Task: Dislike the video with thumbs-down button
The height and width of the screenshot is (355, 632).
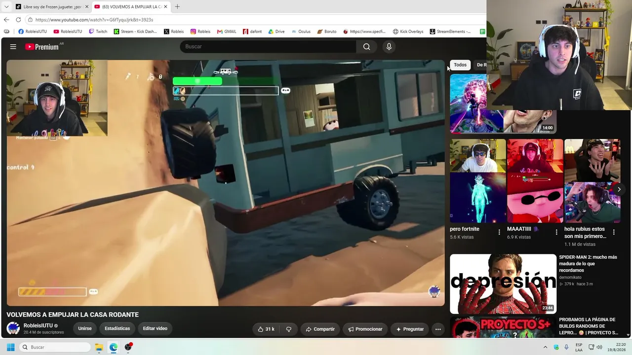Action: pyautogui.click(x=289, y=329)
